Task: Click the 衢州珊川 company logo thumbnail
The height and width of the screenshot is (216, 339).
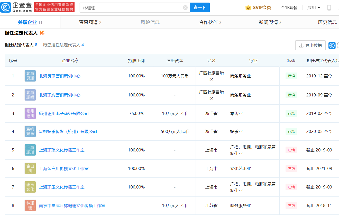Action: point(30,113)
